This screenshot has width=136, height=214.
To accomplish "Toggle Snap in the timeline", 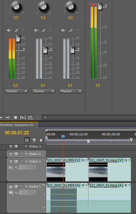I will pyautogui.click(x=27, y=140).
